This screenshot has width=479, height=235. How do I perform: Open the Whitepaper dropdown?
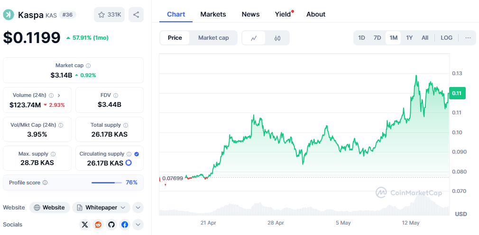point(101,208)
